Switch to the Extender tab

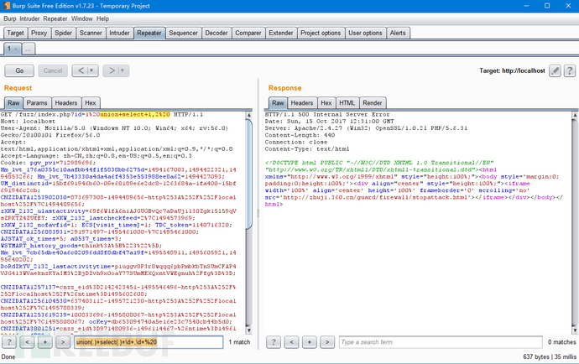(281, 33)
